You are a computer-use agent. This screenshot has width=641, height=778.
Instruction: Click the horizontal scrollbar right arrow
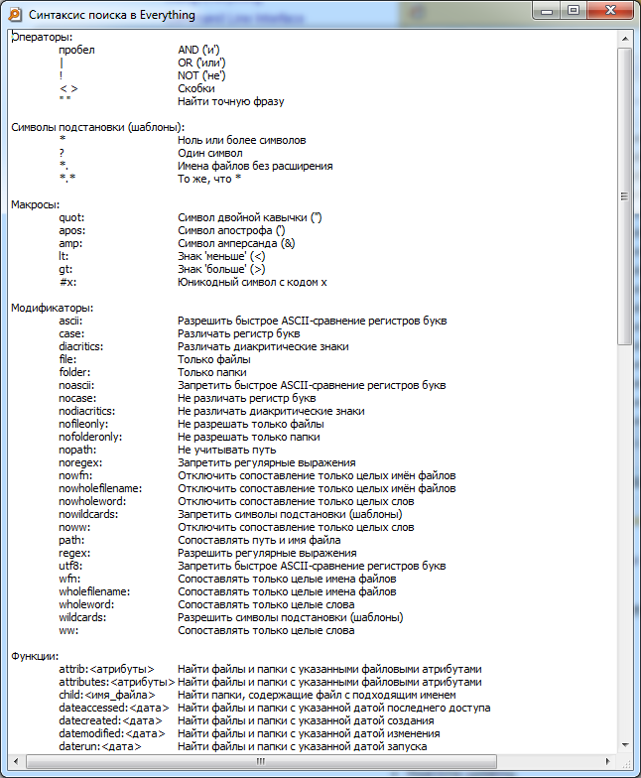(608, 760)
